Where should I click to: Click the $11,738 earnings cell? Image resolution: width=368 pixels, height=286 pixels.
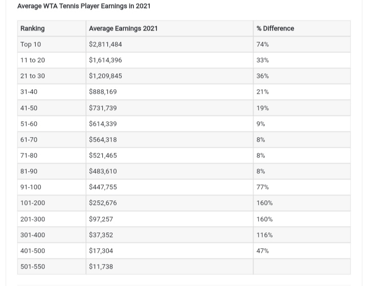coord(170,266)
